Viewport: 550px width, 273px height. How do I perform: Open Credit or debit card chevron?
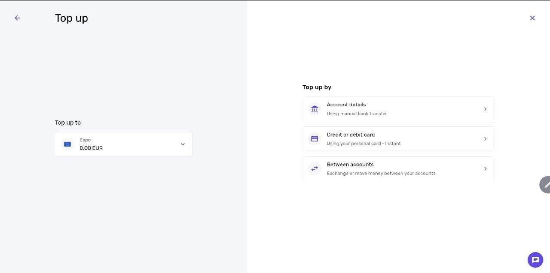(486, 139)
